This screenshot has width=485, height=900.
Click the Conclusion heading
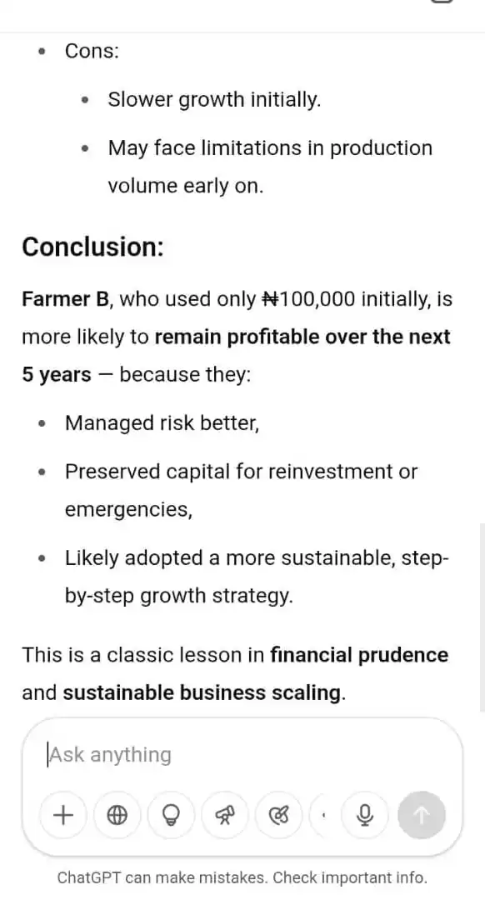[93, 247]
